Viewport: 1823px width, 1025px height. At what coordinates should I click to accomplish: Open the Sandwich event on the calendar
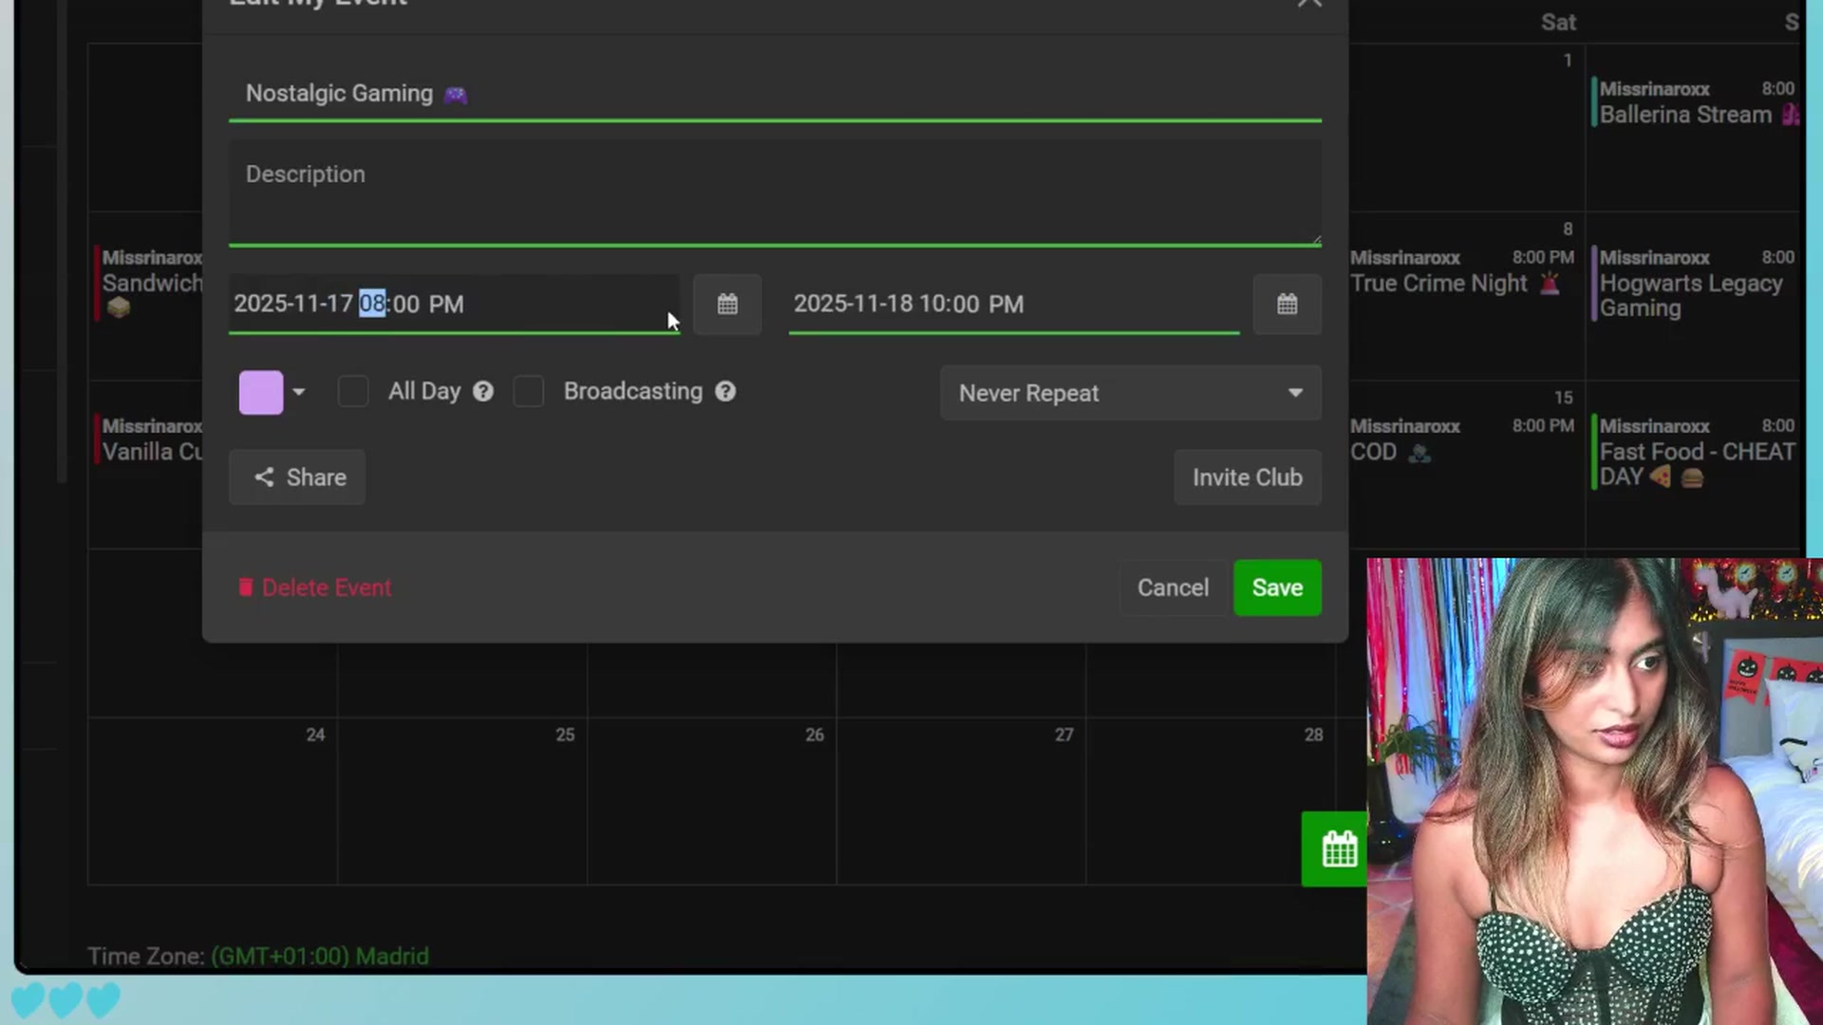tap(149, 283)
